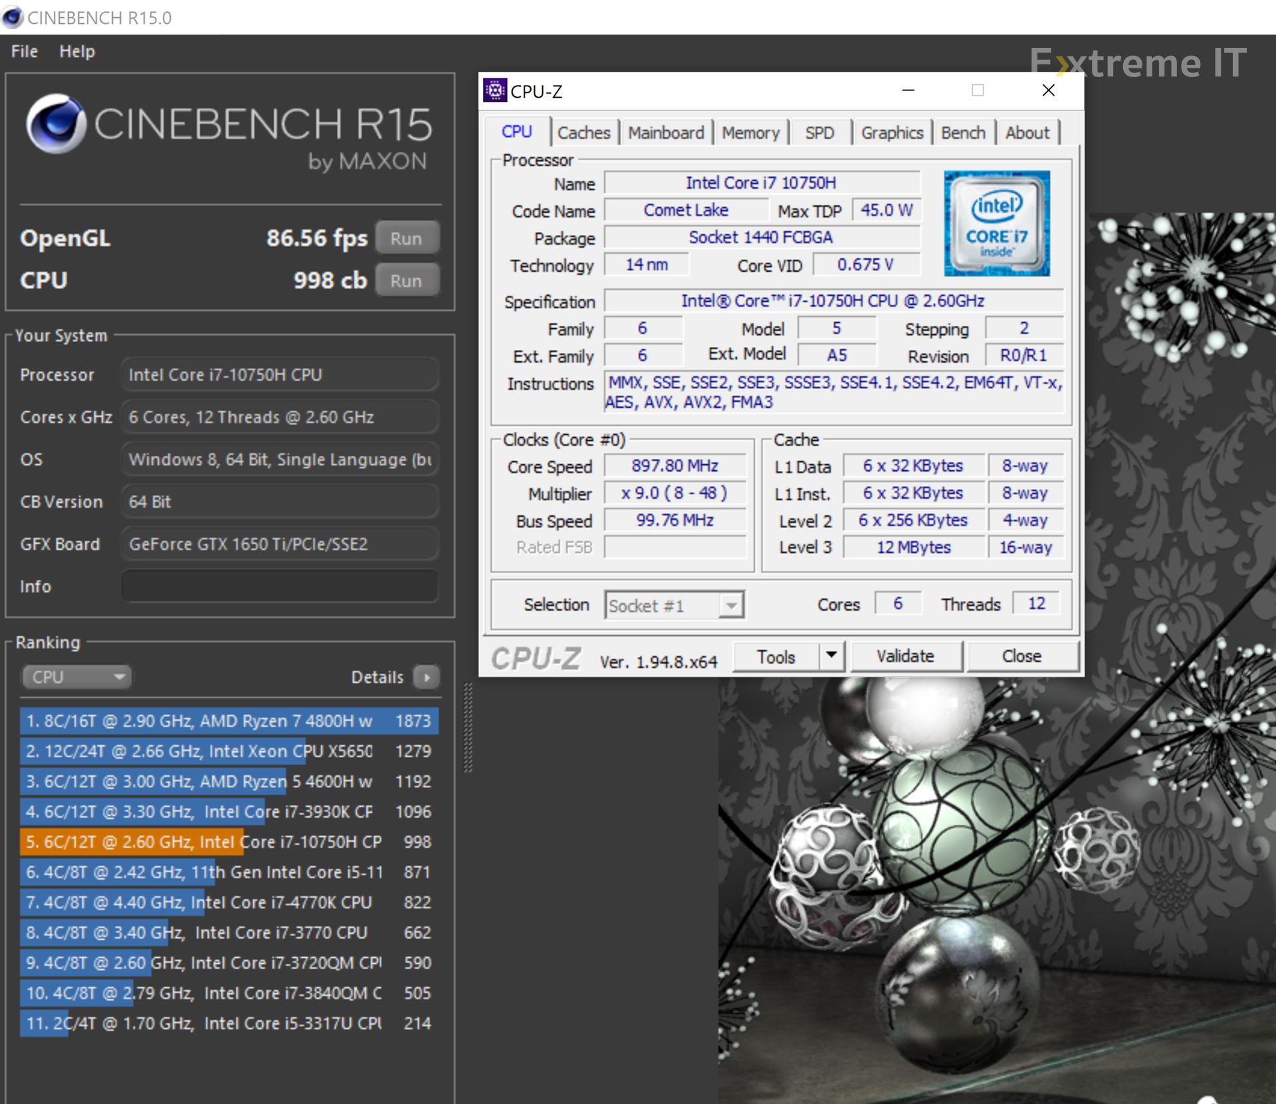Run the OpenGL benchmark

point(407,238)
